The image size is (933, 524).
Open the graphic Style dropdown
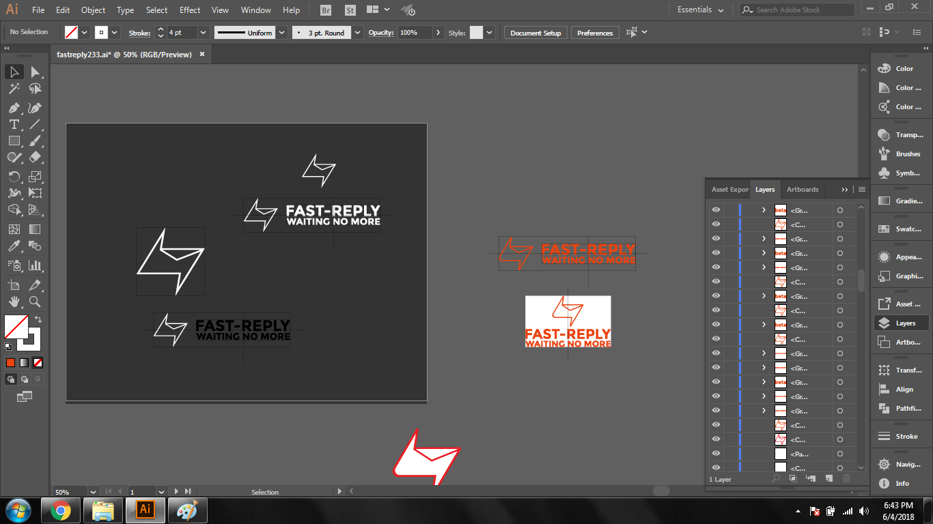[490, 33]
